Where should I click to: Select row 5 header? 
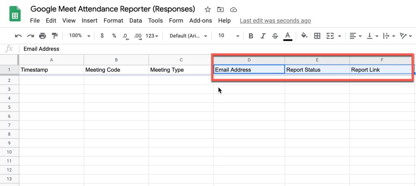pyautogui.click(x=9, y=107)
